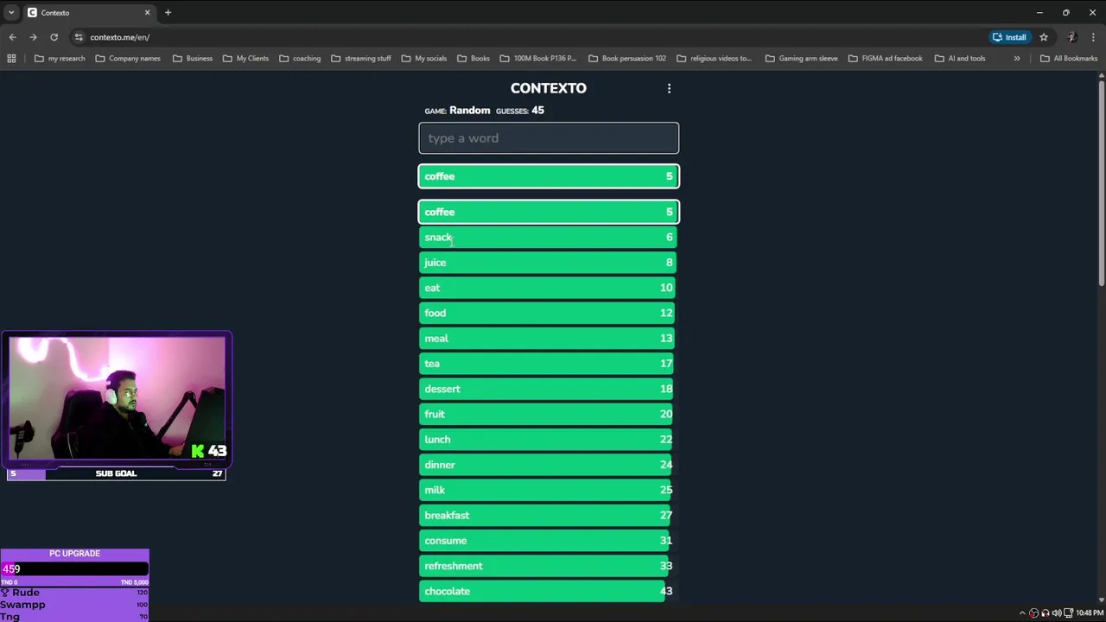The width and height of the screenshot is (1106, 622).
Task: Expand the tab search dropdown
Action: pos(10,12)
